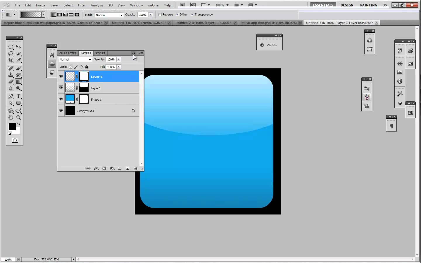The width and height of the screenshot is (421, 263).
Task: Hide the Background layer
Action: click(61, 110)
